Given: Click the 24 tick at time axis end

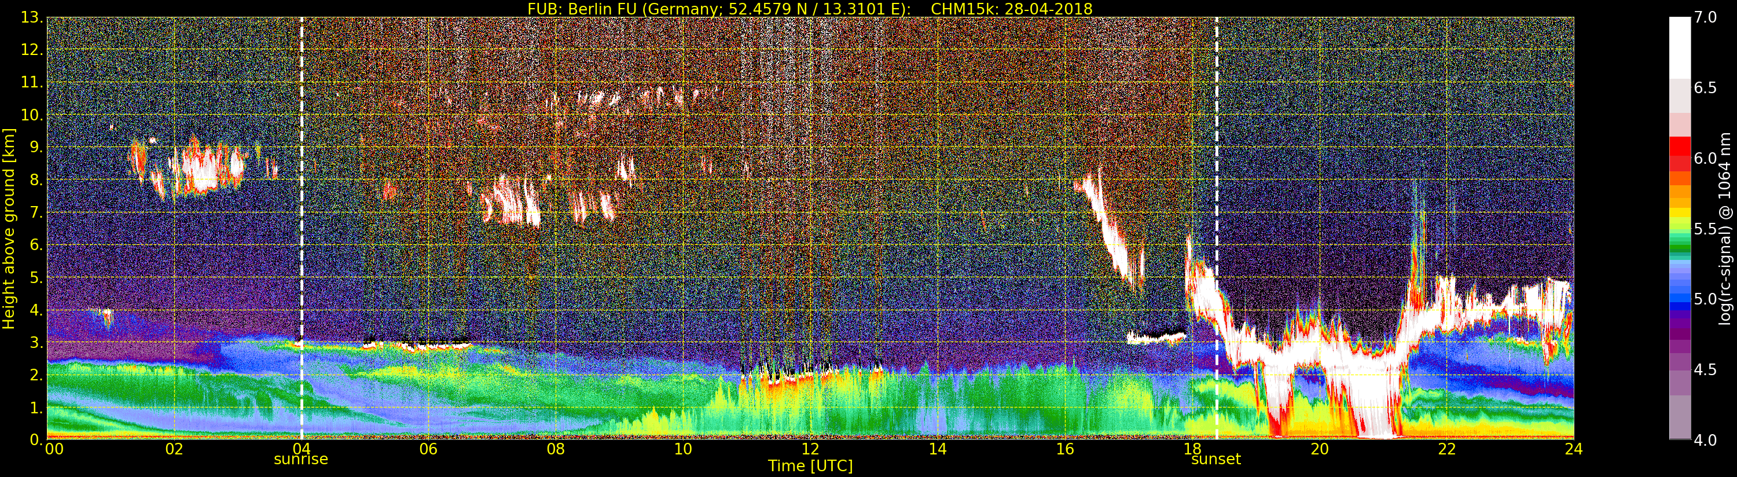Looking at the screenshot, I should click(1573, 449).
